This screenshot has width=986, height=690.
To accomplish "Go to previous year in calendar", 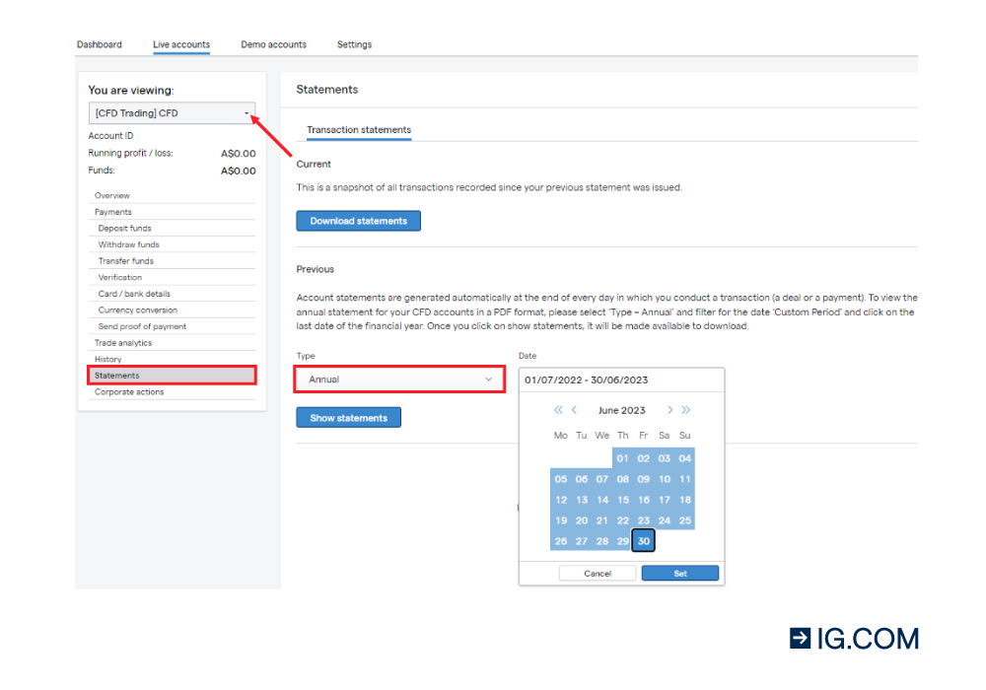I will point(558,410).
